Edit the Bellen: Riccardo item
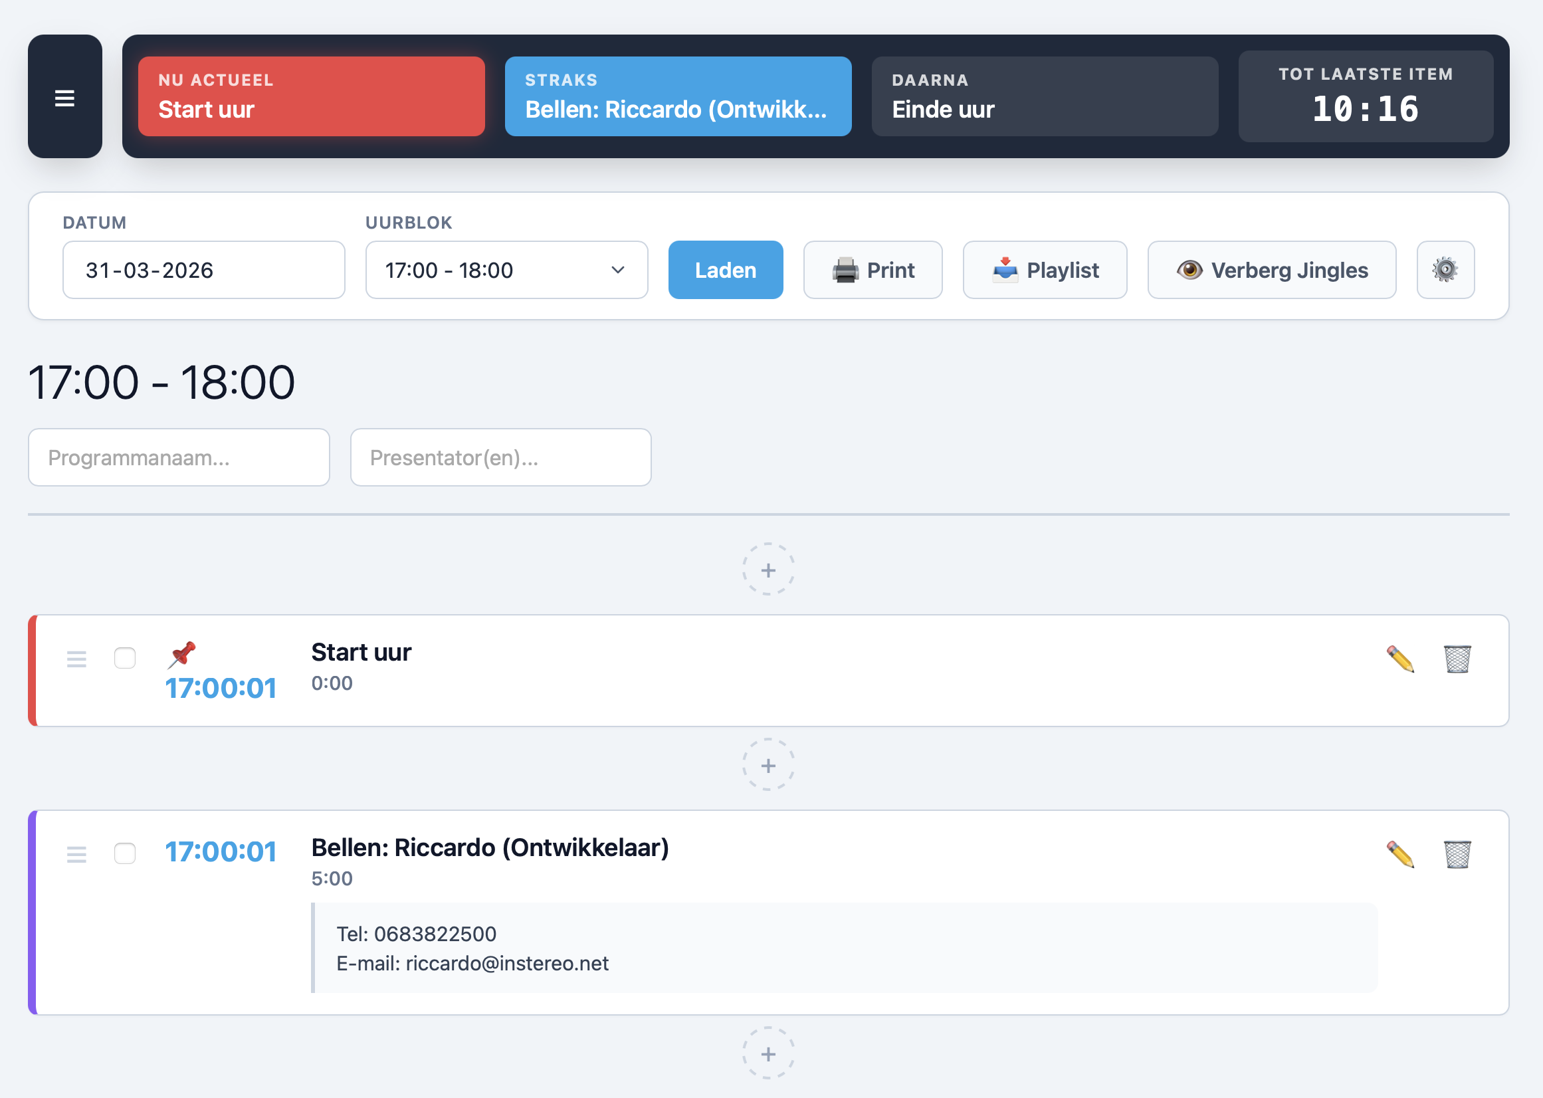The image size is (1543, 1098). point(1399,854)
